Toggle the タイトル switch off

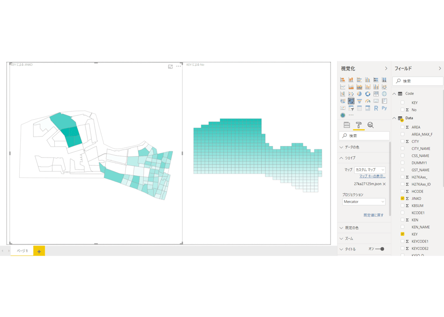coord(380,249)
